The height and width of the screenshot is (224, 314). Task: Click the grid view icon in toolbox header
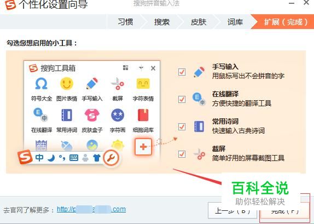(x=126, y=68)
